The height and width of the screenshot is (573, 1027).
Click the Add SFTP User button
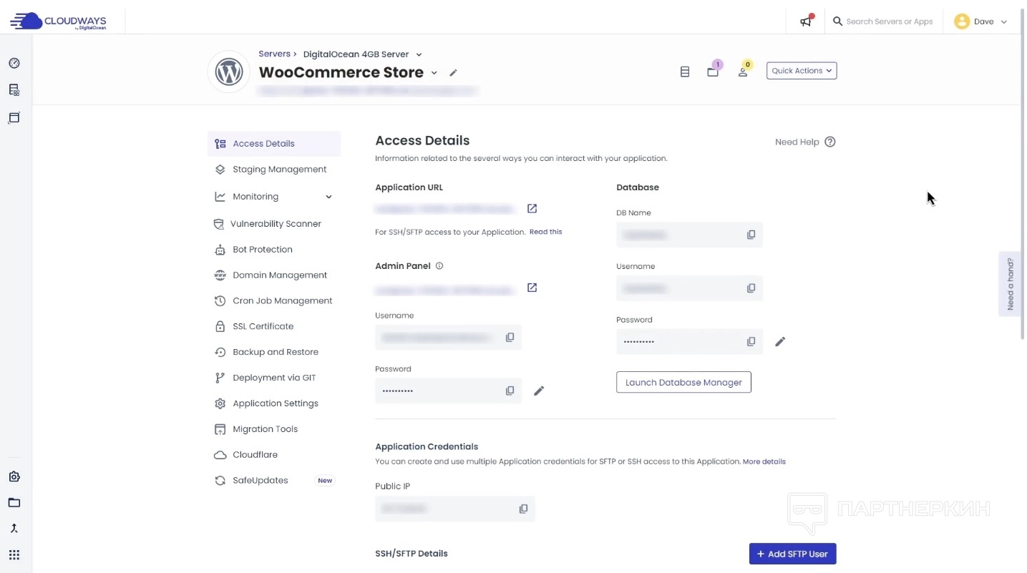pyautogui.click(x=792, y=554)
